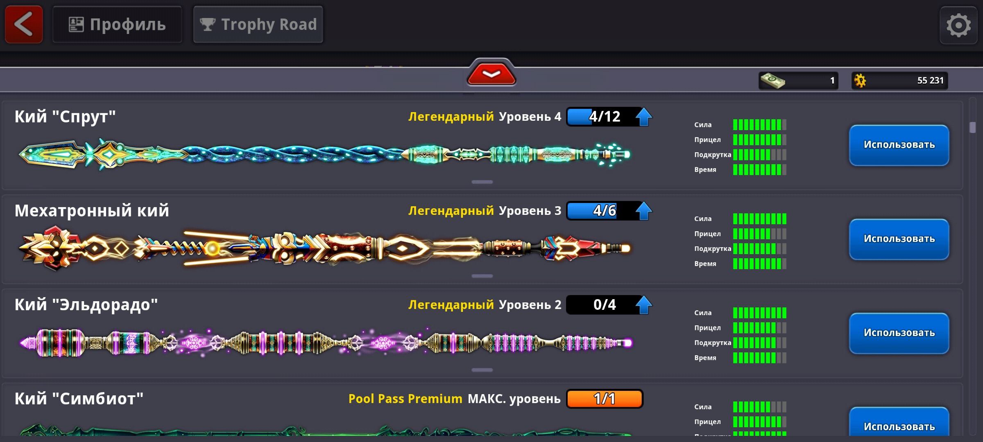Upgrade Кий "Эльдорадо" with blue arrow

644,305
